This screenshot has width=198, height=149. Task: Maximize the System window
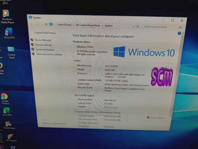pos(173,20)
